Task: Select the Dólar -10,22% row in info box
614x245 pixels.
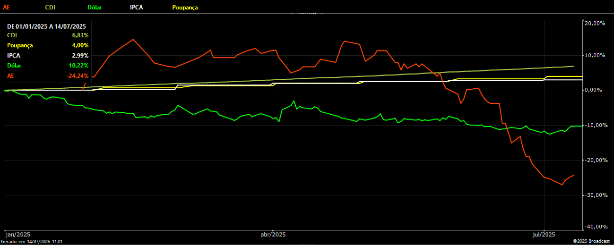Action: (47, 66)
